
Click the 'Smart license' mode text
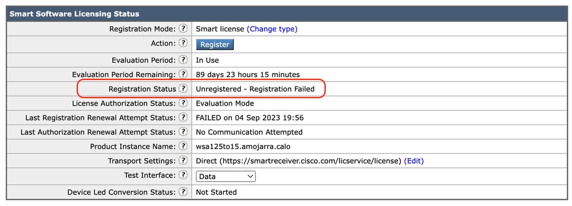pos(220,29)
